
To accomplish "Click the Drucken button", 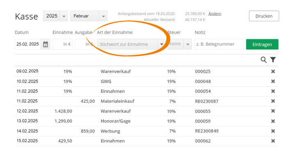I will tap(264, 16).
